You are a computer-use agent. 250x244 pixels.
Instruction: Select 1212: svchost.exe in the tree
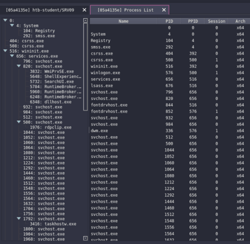[44, 158]
